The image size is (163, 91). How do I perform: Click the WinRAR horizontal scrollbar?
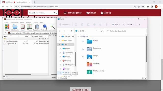(x=18, y=74)
